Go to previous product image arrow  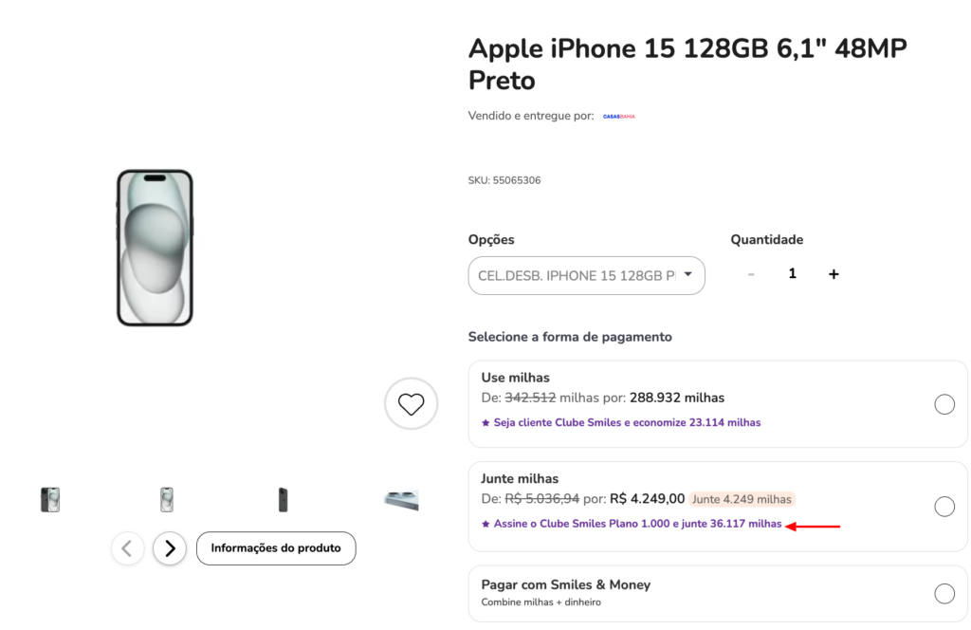pos(128,548)
